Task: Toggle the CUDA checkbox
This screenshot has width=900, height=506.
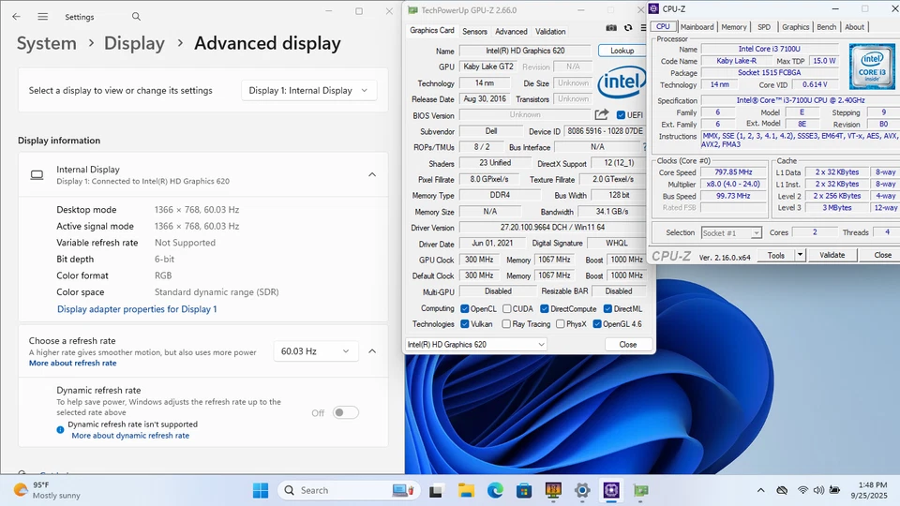Action: pyautogui.click(x=507, y=308)
